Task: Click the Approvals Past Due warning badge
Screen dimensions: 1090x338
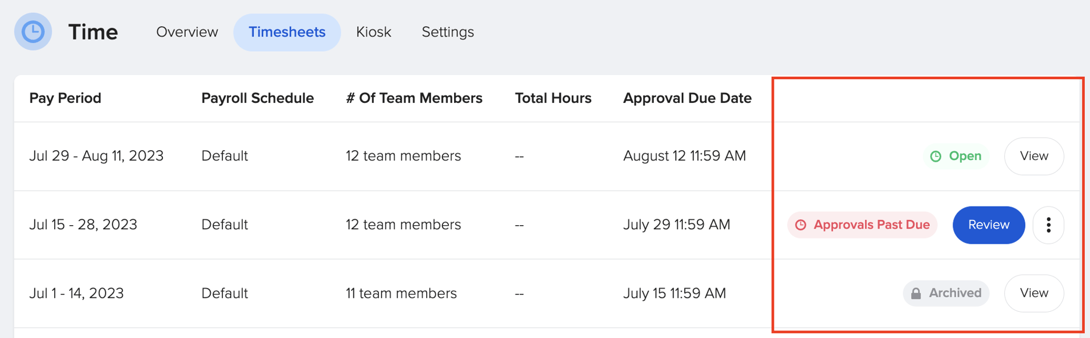Action: [x=862, y=225]
